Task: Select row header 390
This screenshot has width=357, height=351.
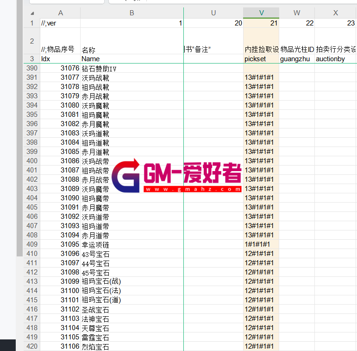Action: coord(32,68)
